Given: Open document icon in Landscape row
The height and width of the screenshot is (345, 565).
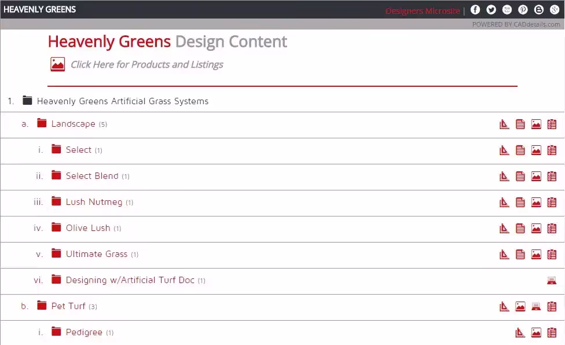Looking at the screenshot, I should point(520,124).
